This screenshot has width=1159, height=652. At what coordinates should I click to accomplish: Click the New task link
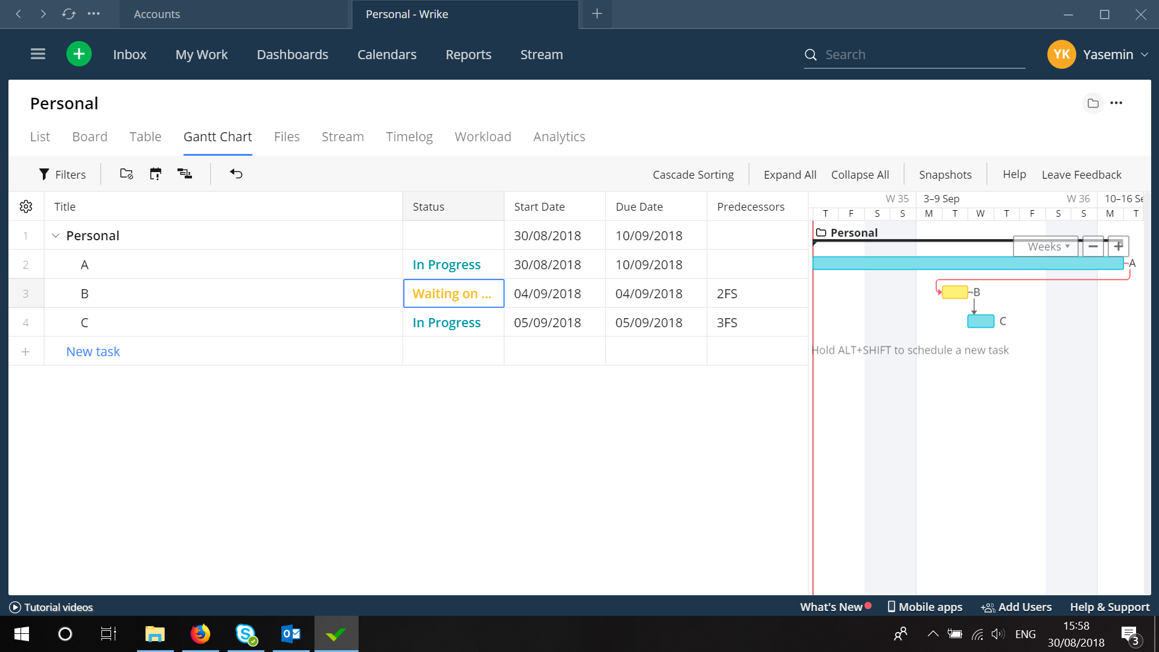coord(93,351)
